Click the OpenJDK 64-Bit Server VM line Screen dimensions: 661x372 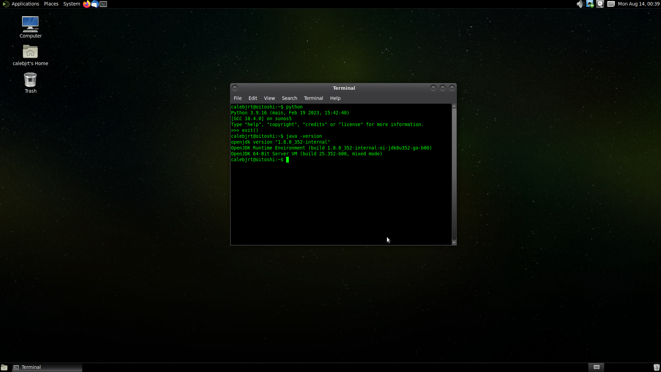[x=306, y=154]
